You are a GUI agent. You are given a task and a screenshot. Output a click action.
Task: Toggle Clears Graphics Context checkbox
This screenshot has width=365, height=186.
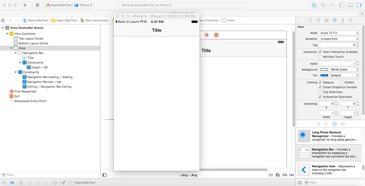[x=320, y=87]
